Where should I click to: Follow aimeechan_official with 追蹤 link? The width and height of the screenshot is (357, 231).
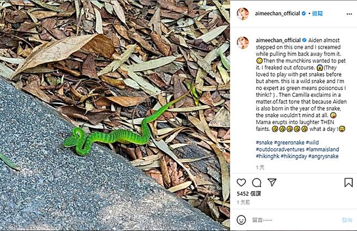pyautogui.click(x=318, y=14)
